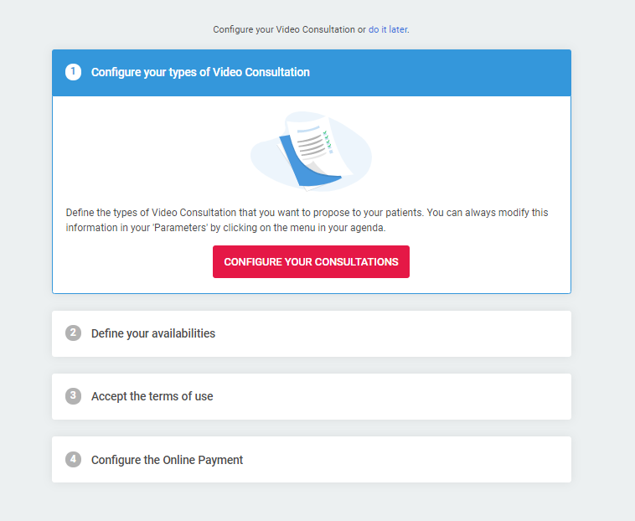
Task: Click the "do it later" link
Action: 388,29
